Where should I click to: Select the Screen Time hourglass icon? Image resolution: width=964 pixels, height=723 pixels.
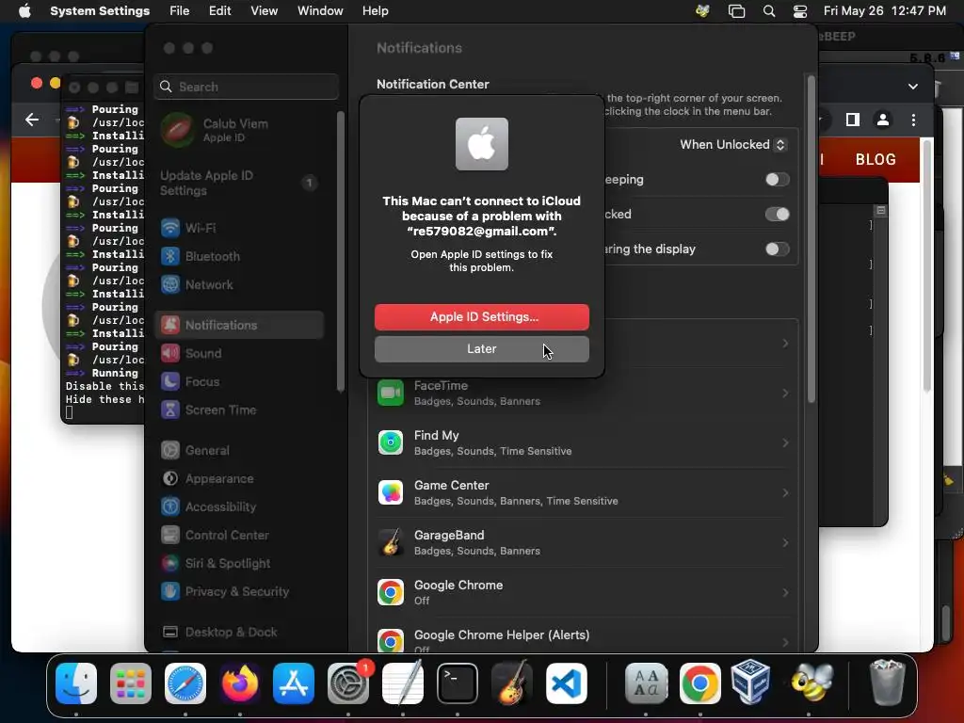click(x=170, y=410)
